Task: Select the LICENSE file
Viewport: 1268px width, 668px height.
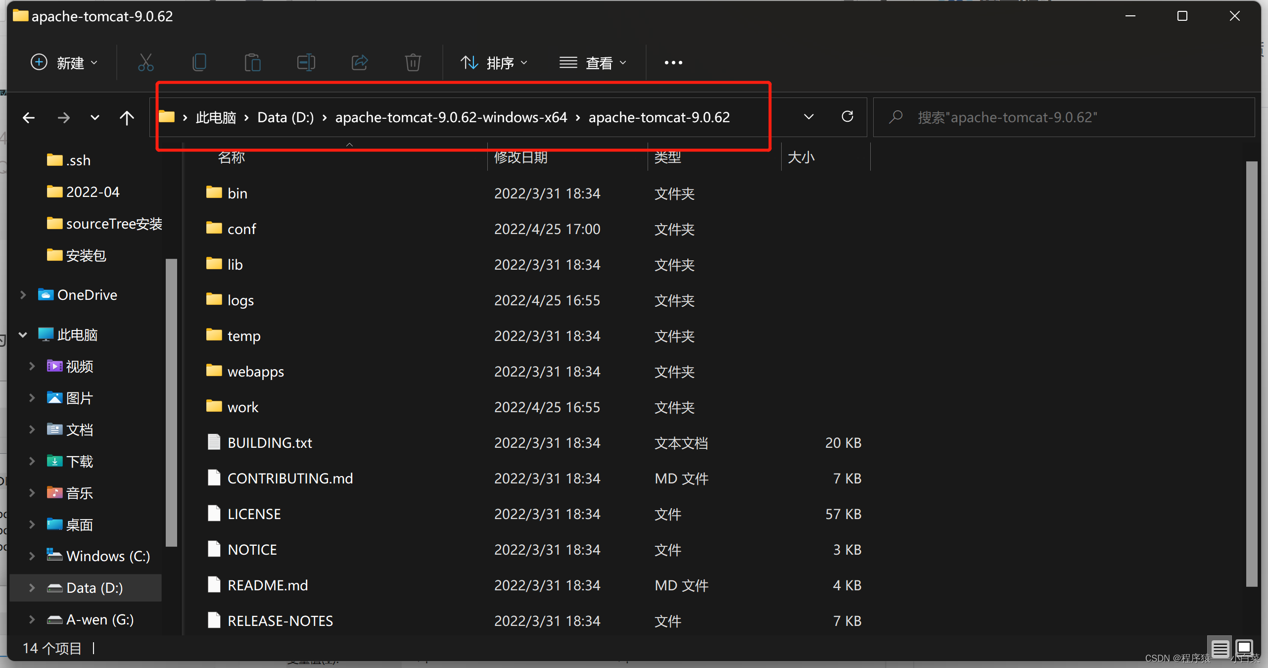Action: pos(534,514)
